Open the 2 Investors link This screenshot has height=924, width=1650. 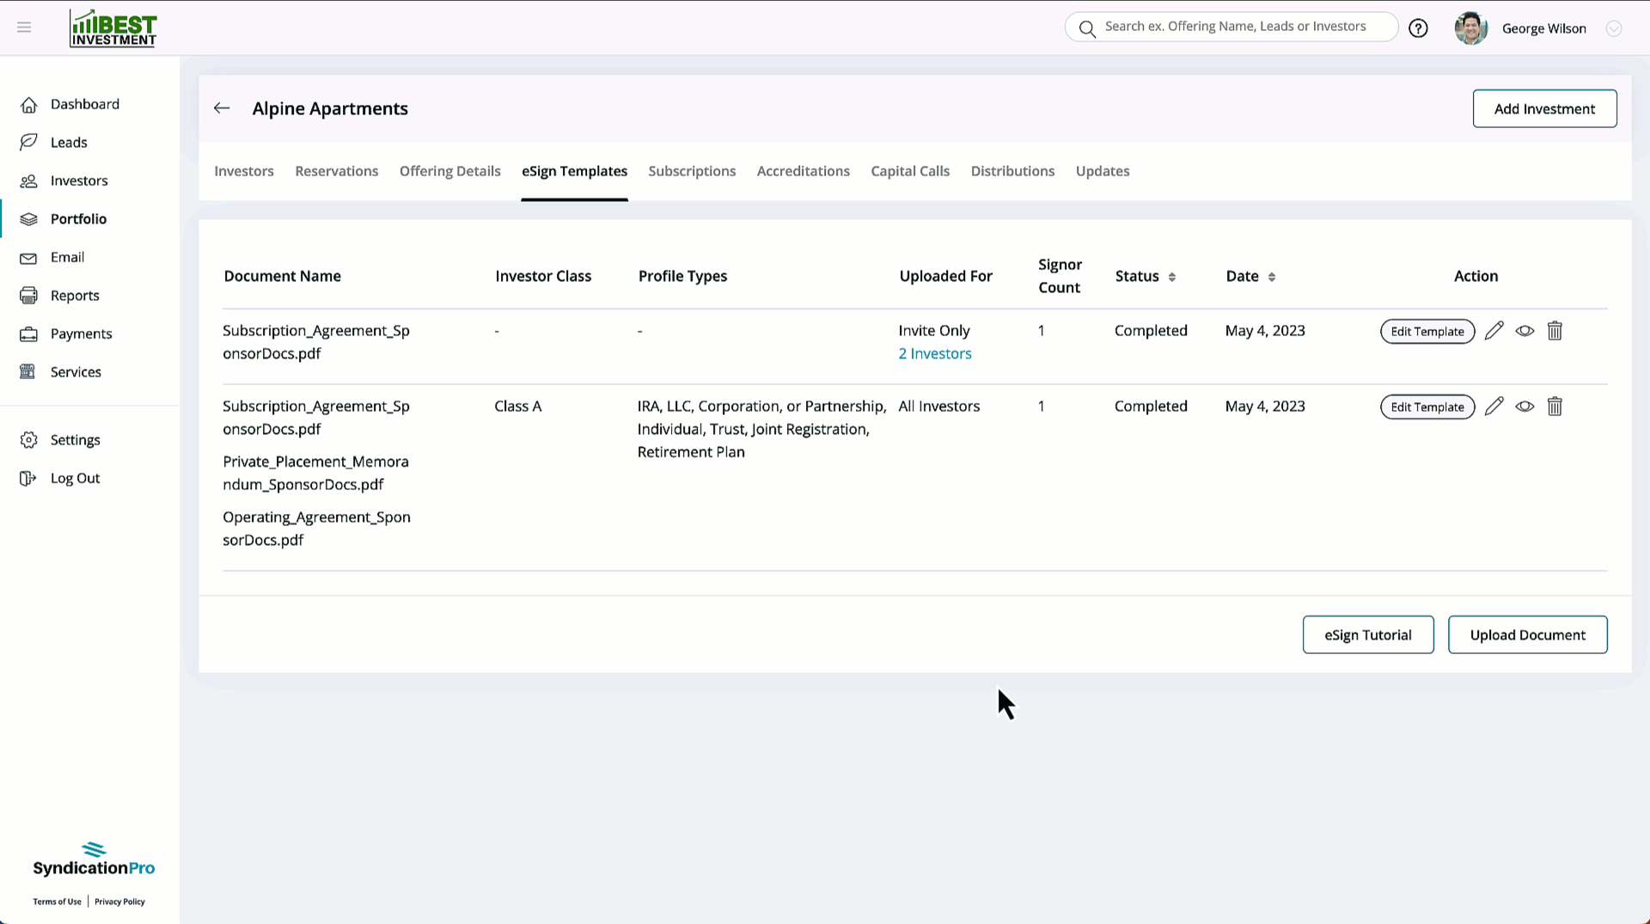[935, 353]
